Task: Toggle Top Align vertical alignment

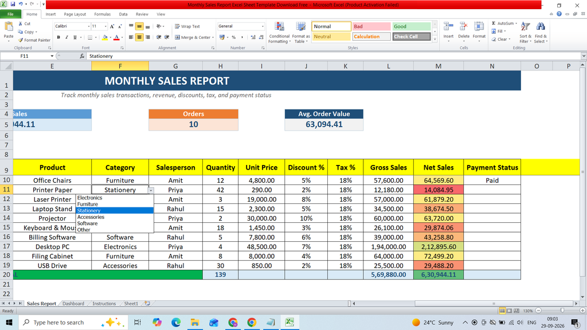Action: click(x=131, y=26)
